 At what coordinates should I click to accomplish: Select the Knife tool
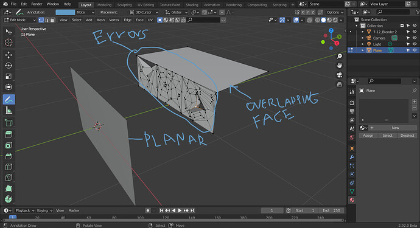(x=9, y=178)
